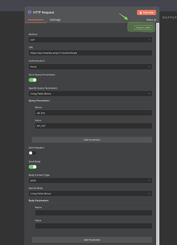This screenshot has height=245, width=177.
Task: Click the Test step button
Action: point(147,12)
